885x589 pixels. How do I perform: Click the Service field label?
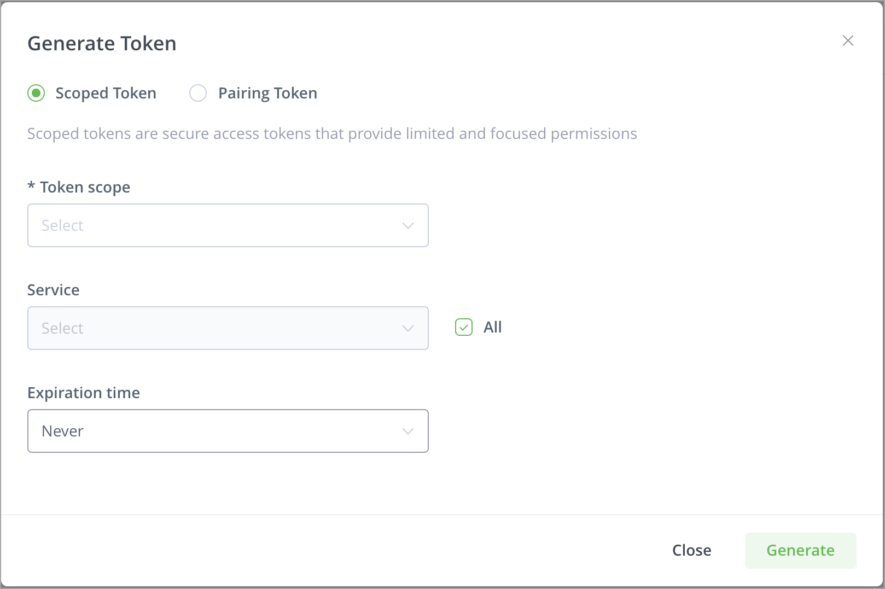(x=54, y=290)
